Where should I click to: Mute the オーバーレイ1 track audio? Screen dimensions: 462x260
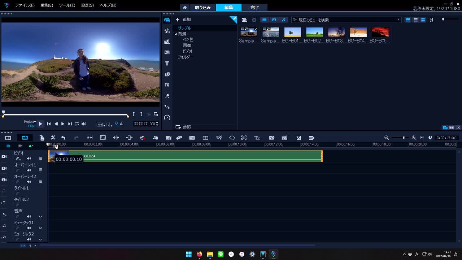(x=29, y=170)
